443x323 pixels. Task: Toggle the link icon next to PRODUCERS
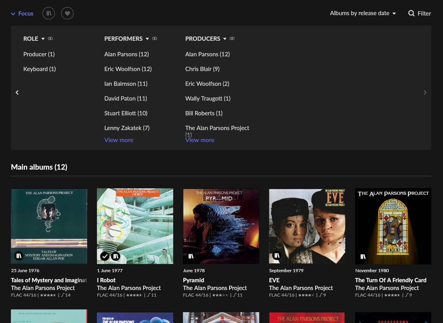(232, 38)
